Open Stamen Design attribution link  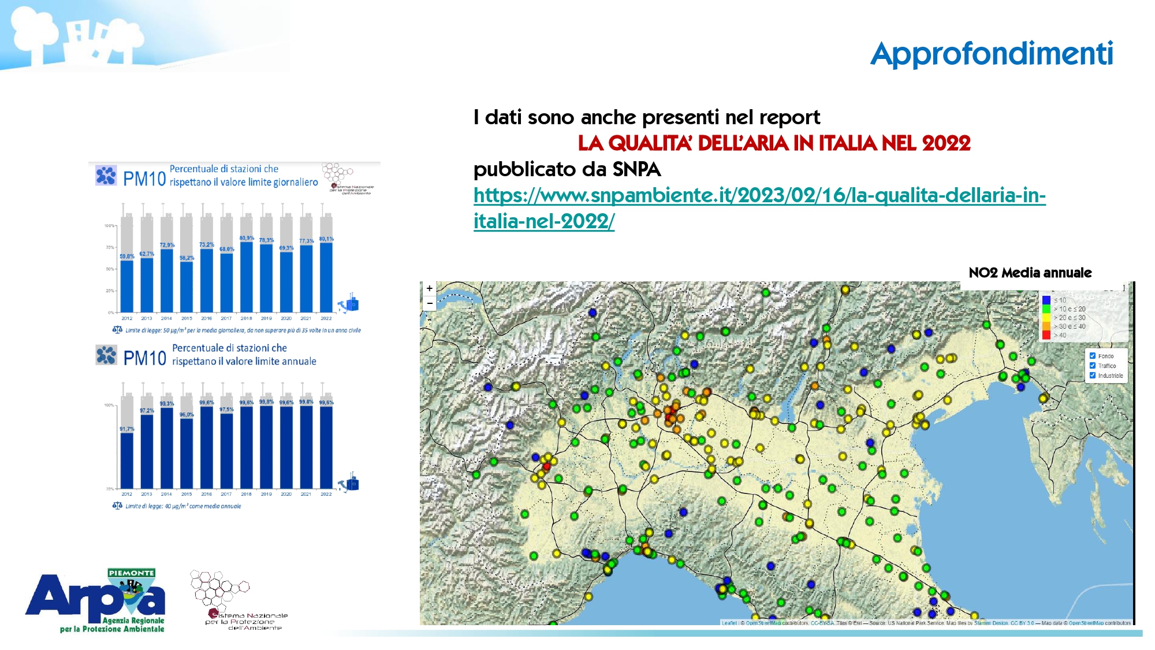991,623
